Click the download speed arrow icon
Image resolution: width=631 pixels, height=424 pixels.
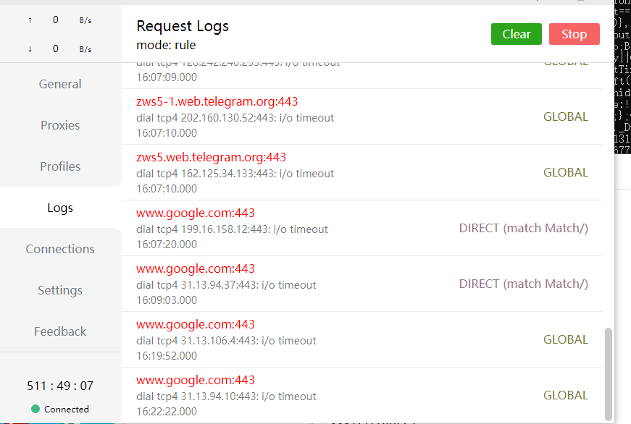30,49
